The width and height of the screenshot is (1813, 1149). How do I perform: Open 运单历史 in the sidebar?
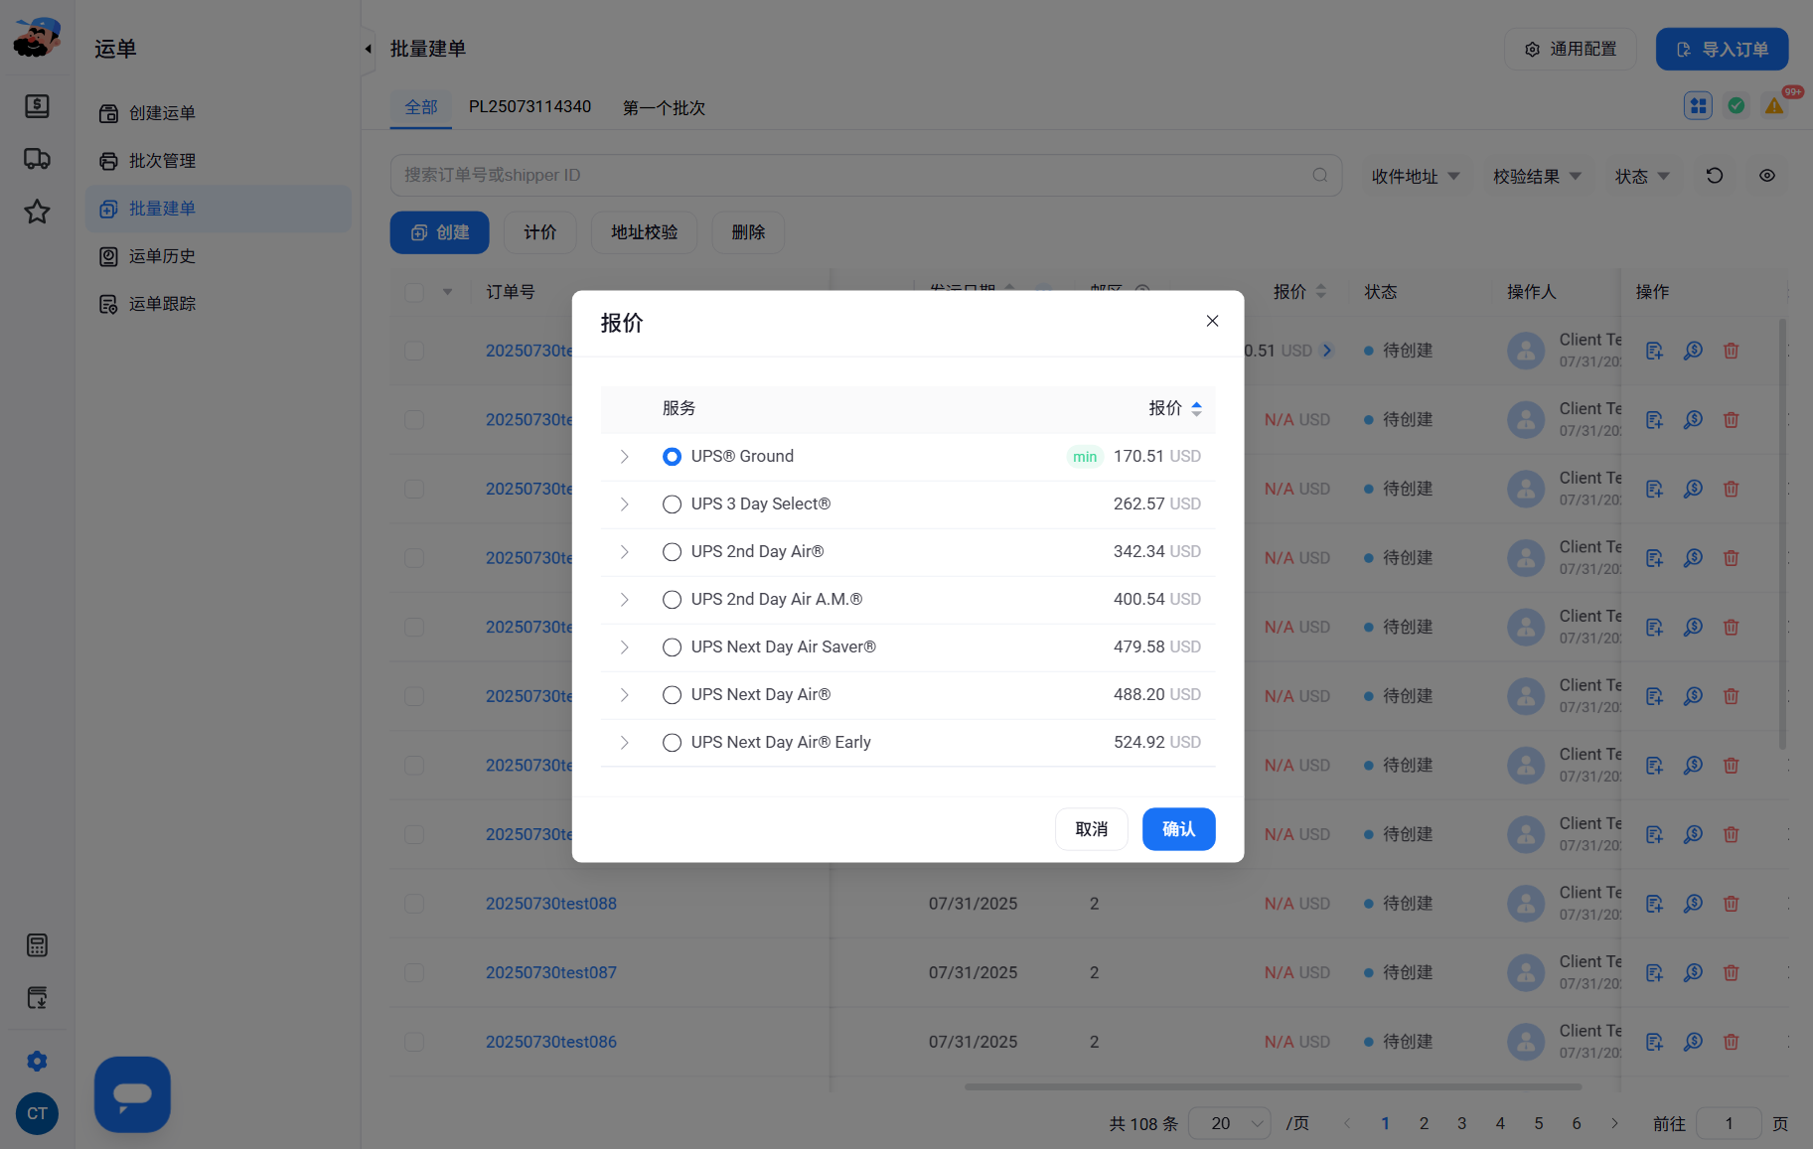[x=218, y=256]
